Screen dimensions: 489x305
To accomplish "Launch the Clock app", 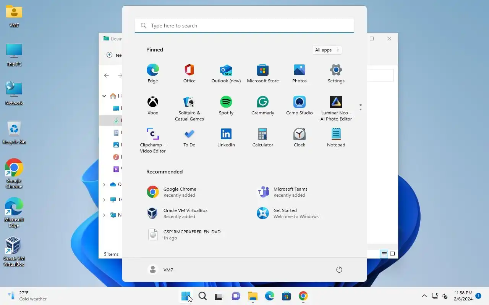I will tap(299, 138).
